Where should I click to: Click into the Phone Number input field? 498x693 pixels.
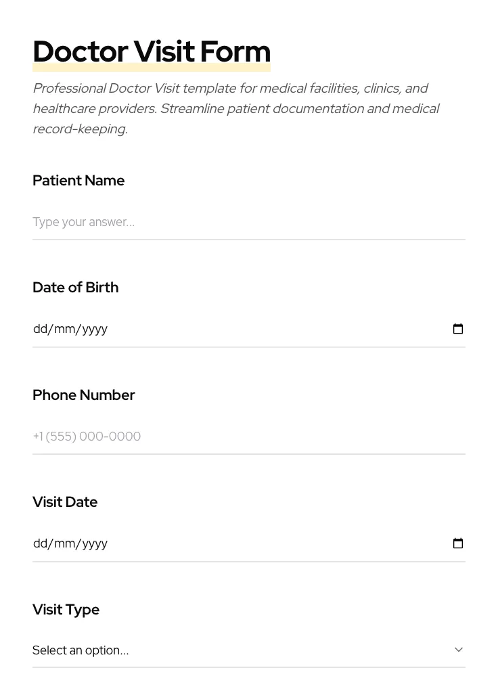click(x=248, y=437)
